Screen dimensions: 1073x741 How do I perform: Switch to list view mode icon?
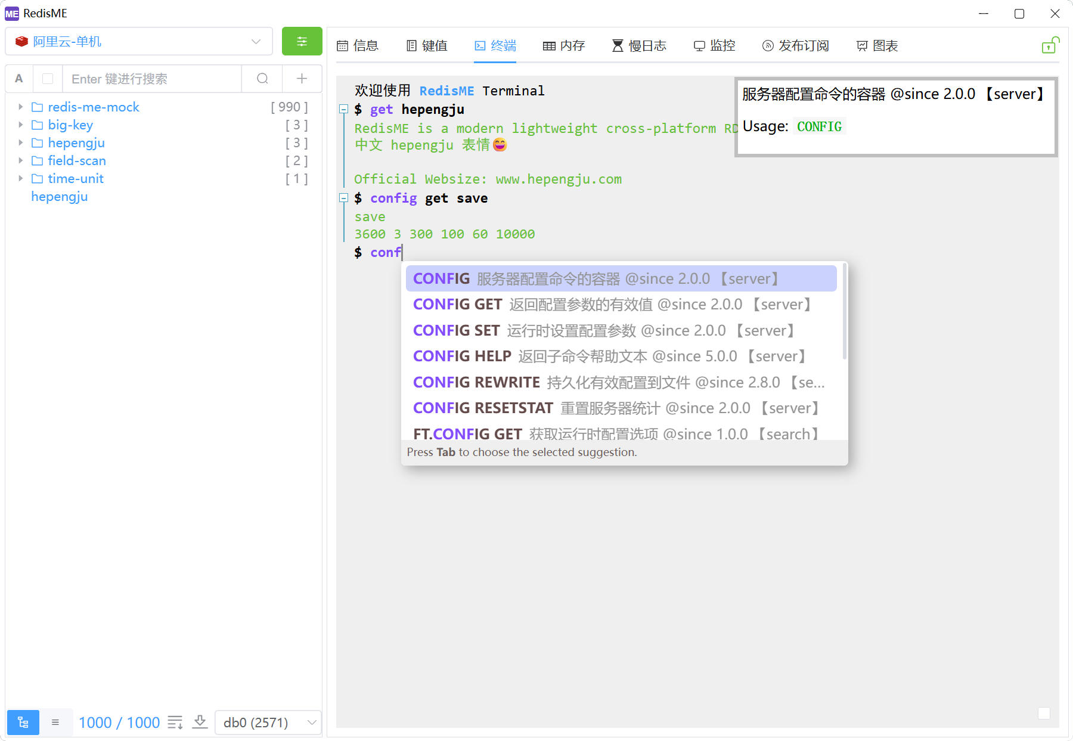pyautogui.click(x=55, y=723)
